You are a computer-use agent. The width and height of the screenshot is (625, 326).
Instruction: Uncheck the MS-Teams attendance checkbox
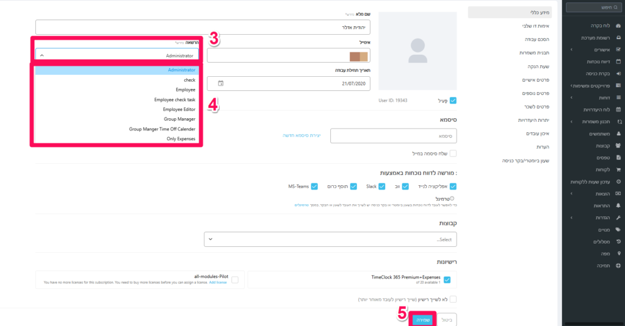tap(314, 186)
